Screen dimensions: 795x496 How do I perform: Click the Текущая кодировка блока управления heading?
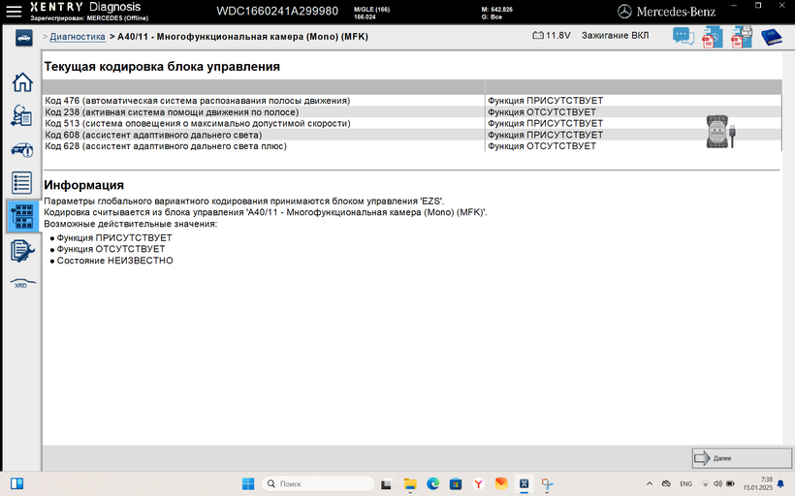tap(162, 67)
